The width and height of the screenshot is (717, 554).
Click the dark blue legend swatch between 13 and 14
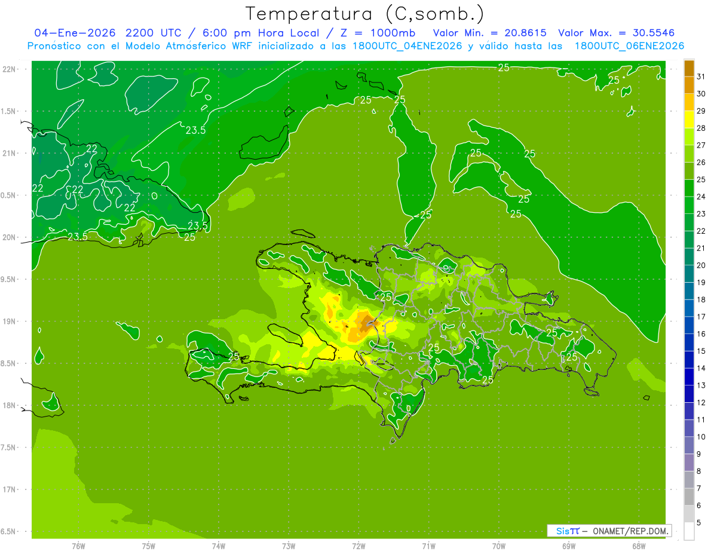[x=689, y=377]
